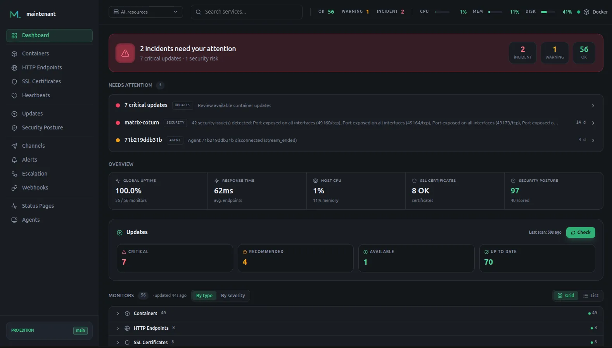Click the DISK usage bar in top bar
The height and width of the screenshot is (348, 612).
548,12
